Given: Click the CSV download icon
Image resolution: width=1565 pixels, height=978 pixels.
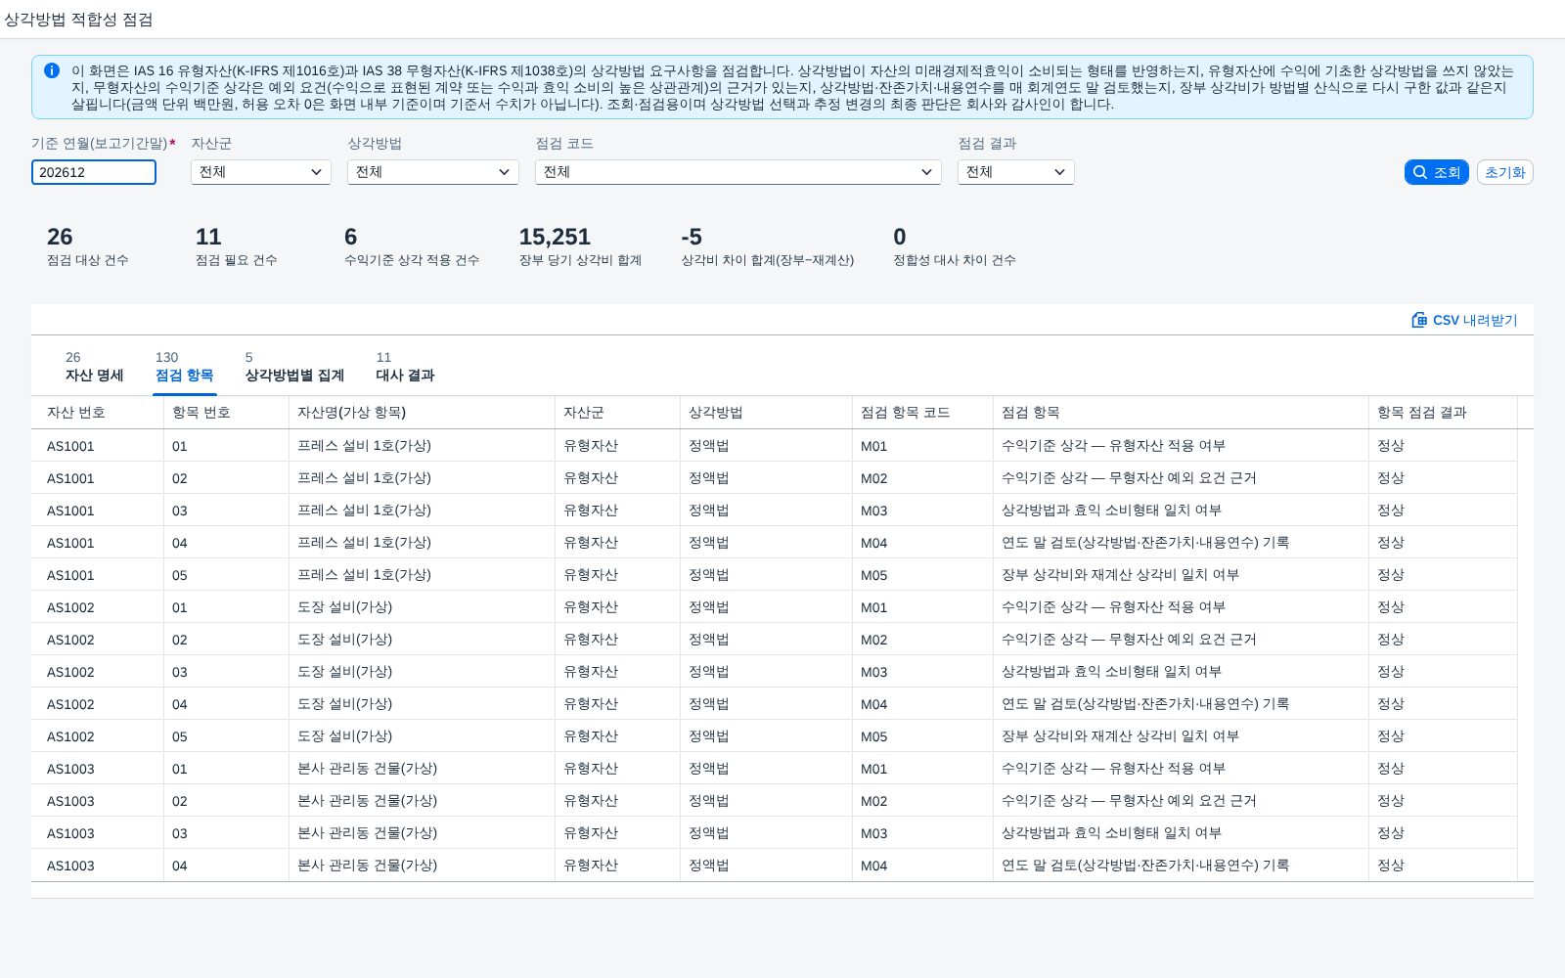Looking at the screenshot, I should [1419, 320].
